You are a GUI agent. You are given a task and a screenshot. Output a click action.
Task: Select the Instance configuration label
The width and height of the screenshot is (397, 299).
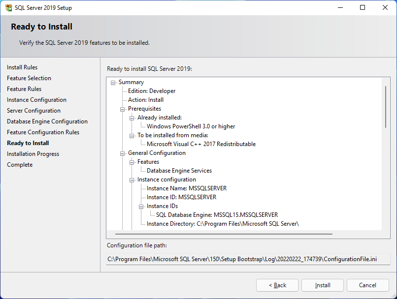click(x=166, y=179)
